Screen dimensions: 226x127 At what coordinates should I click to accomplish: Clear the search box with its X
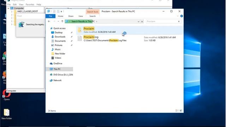pos(179,22)
